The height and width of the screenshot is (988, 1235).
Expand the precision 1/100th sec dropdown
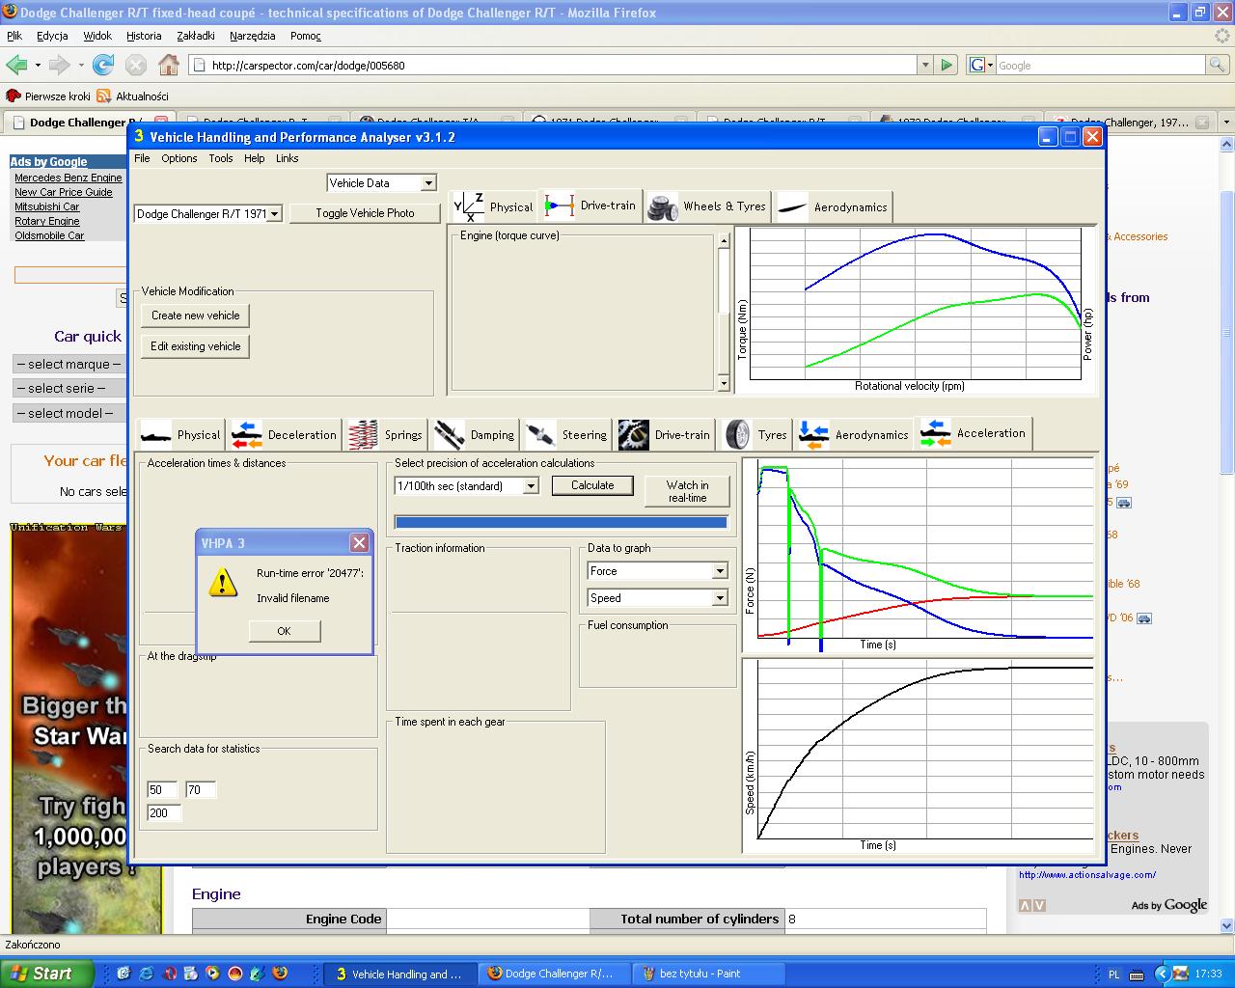pos(531,486)
